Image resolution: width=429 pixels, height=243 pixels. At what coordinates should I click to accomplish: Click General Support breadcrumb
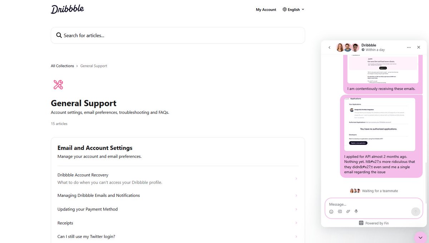(94, 66)
